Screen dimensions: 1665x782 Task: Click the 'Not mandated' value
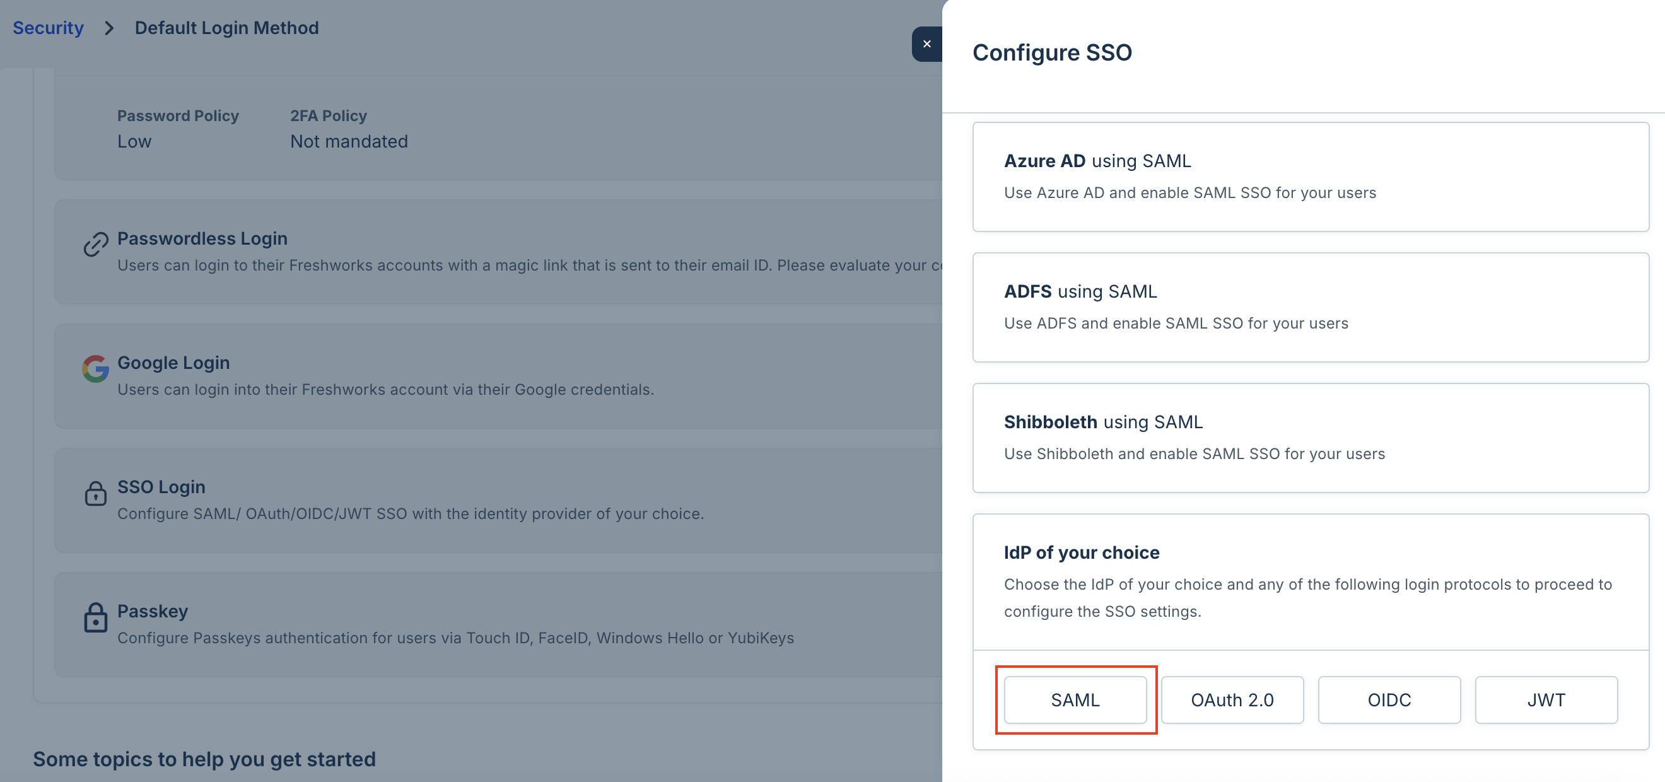tap(349, 141)
